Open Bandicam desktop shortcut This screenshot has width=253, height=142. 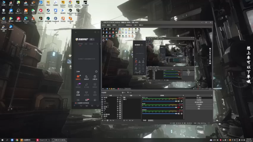11,27
